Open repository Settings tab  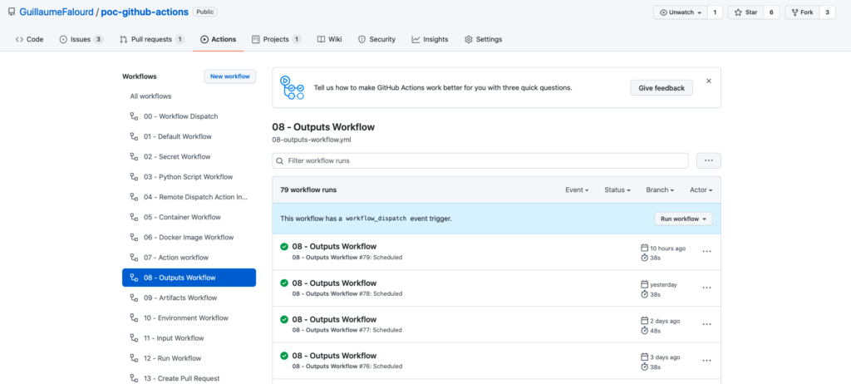[x=483, y=39]
